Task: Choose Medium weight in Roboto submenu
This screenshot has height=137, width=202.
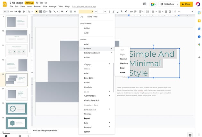Action: (123, 63)
